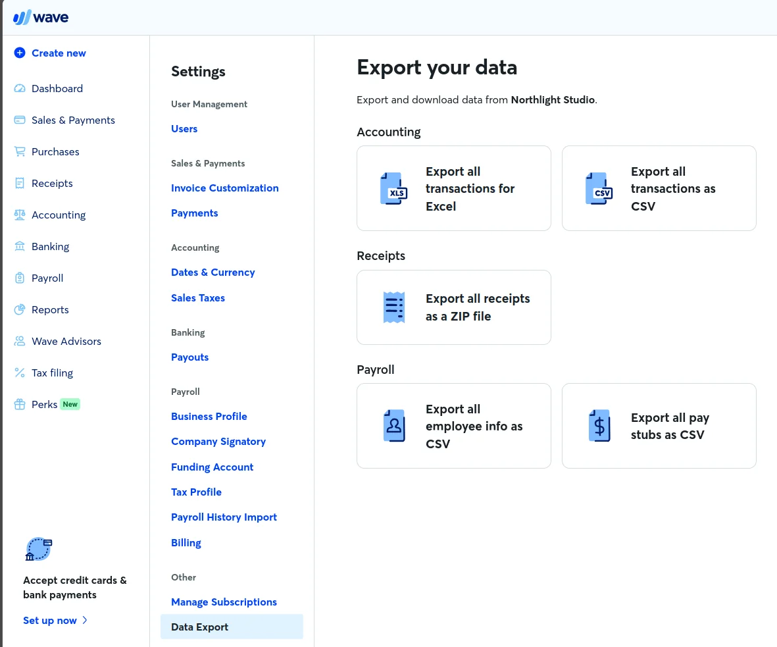Click the CSV file icon for transactions

coord(599,188)
